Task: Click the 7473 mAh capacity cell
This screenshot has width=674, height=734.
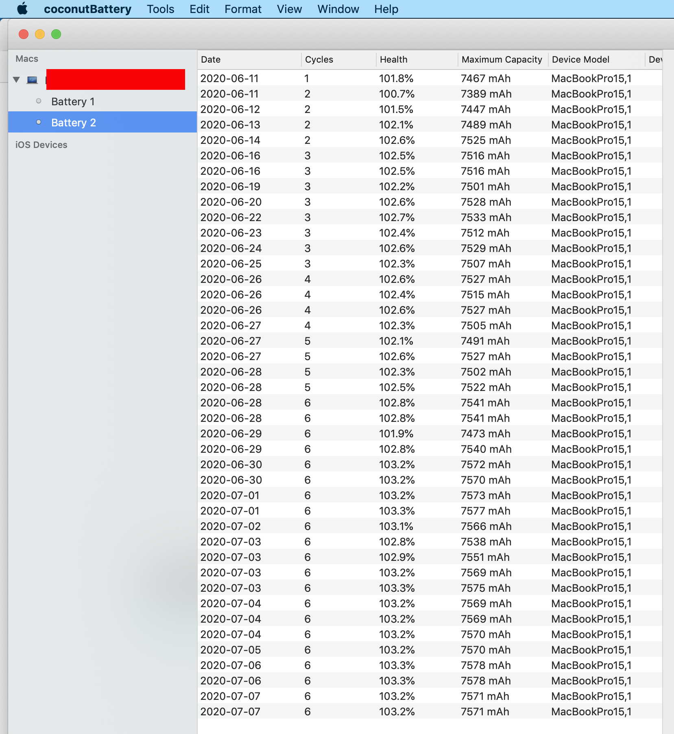Action: click(x=486, y=434)
